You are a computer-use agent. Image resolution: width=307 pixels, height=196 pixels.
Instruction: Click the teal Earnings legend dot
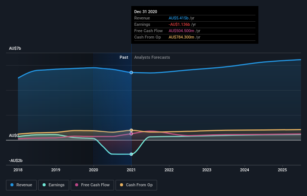click(44, 185)
